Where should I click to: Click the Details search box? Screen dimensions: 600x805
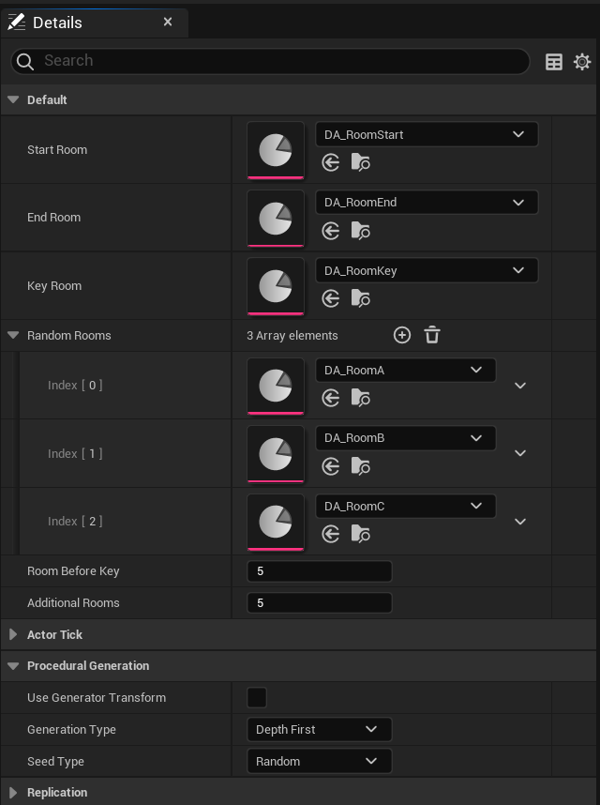[x=270, y=61]
